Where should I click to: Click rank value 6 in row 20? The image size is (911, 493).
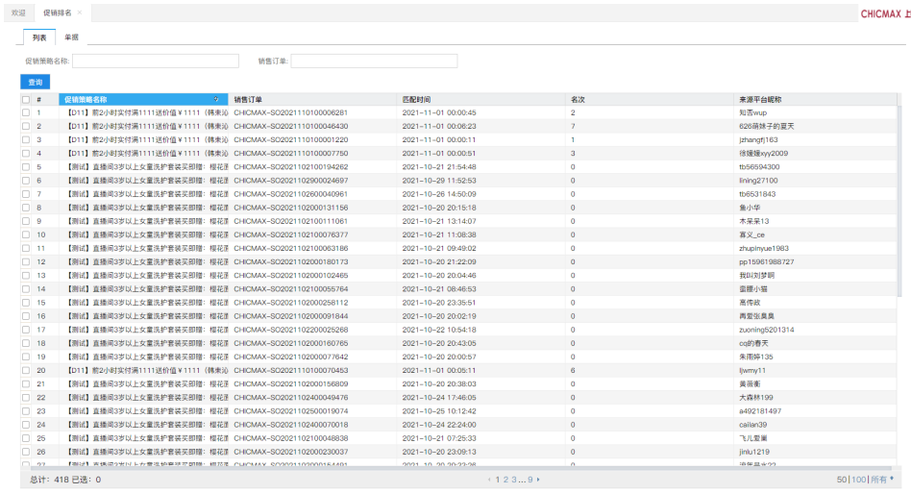coord(573,371)
